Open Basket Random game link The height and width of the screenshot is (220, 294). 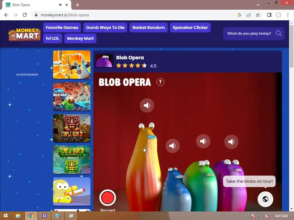click(x=148, y=27)
